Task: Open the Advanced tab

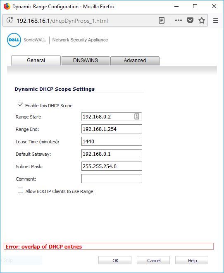Action: [135, 61]
